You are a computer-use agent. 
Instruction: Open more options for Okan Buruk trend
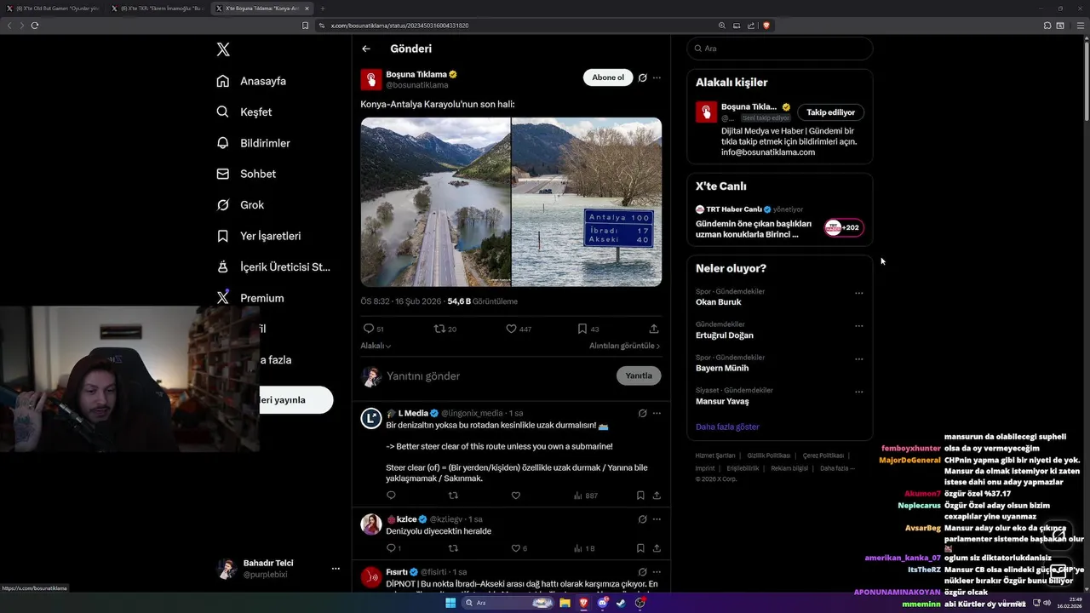pos(859,293)
